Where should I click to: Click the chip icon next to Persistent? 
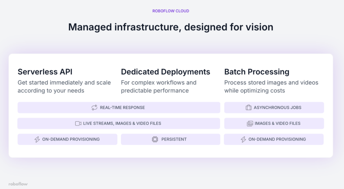(x=155, y=139)
